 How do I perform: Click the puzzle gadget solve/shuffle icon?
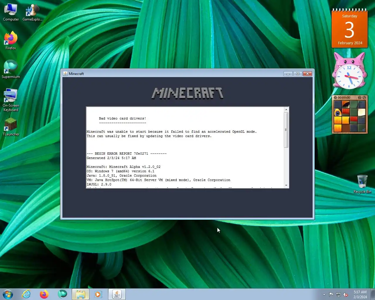point(364,98)
